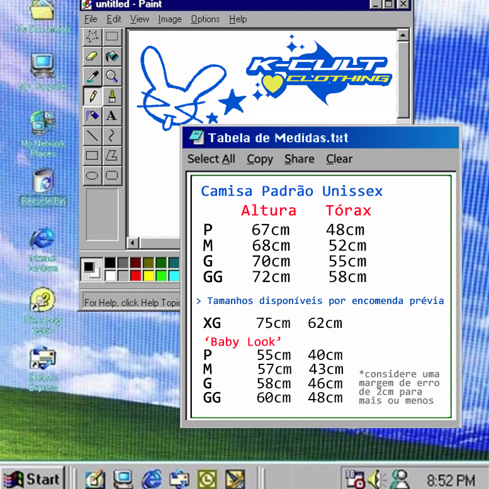Select the Pencil tool

point(93,96)
